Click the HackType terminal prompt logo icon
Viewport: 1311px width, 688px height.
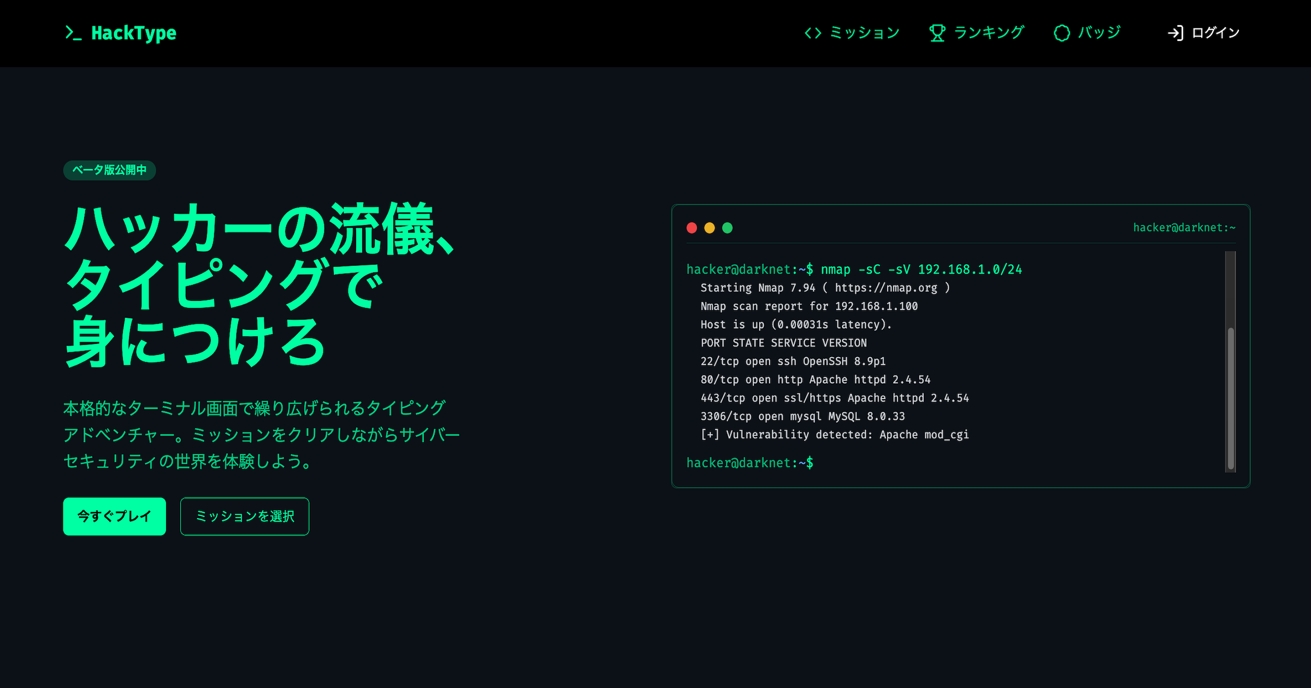[74, 33]
